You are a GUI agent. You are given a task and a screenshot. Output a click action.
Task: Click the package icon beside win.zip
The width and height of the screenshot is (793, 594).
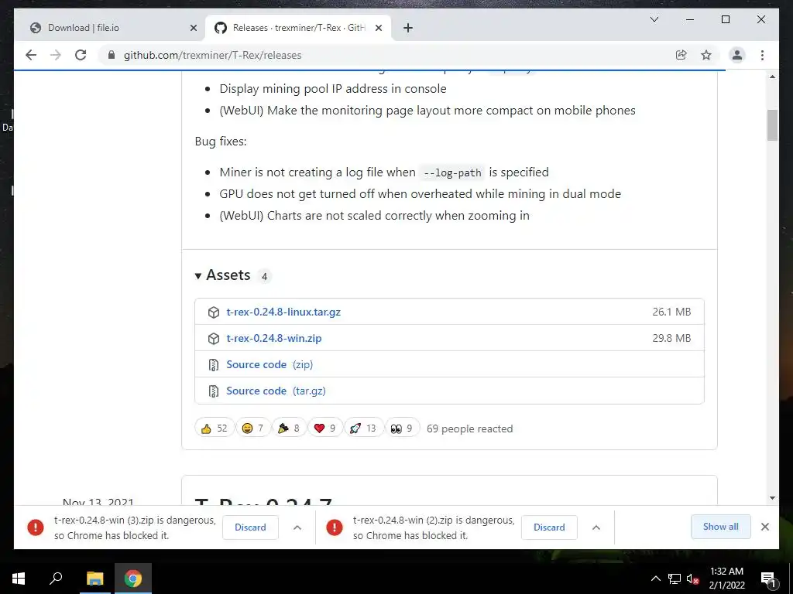[x=214, y=339]
